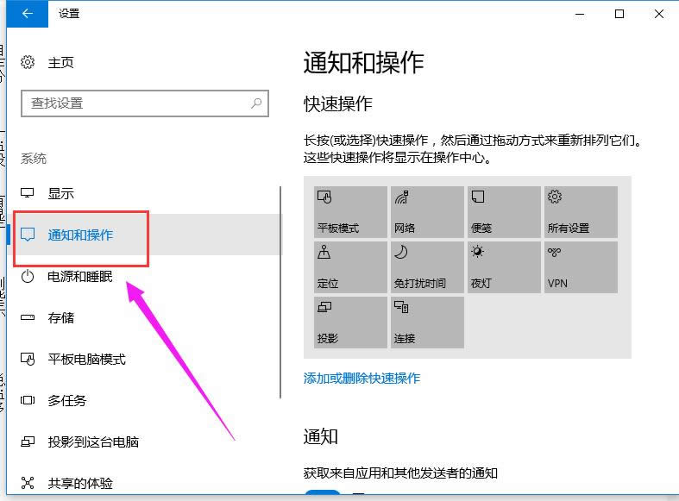This screenshot has width=679, height=501.
Task: Toggle the 定位 location quick action
Action: click(350, 266)
